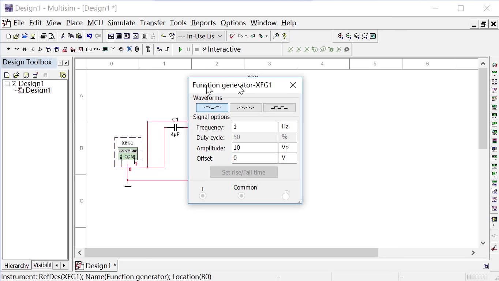Open the Transfer menu
499x281 pixels.
tap(153, 23)
